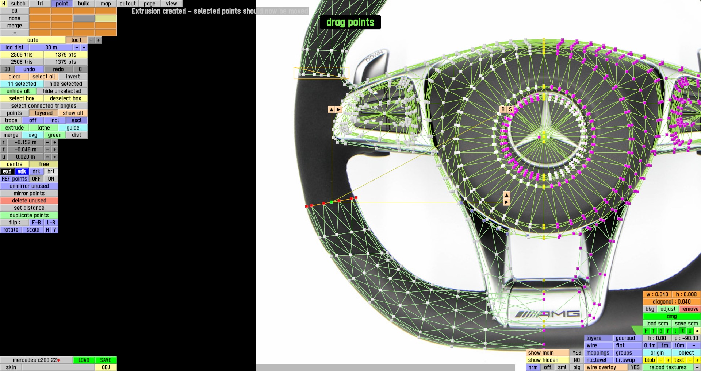Click the '11 selected' counter
Image resolution: width=701 pixels, height=371 pixels.
pos(22,84)
